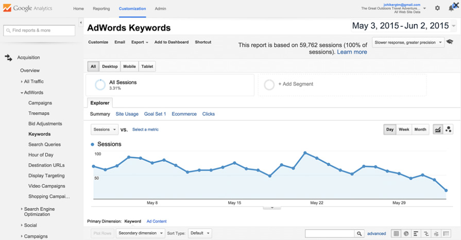Click the Google Analytics logo
461x240 pixels.
pyautogui.click(x=28, y=8)
